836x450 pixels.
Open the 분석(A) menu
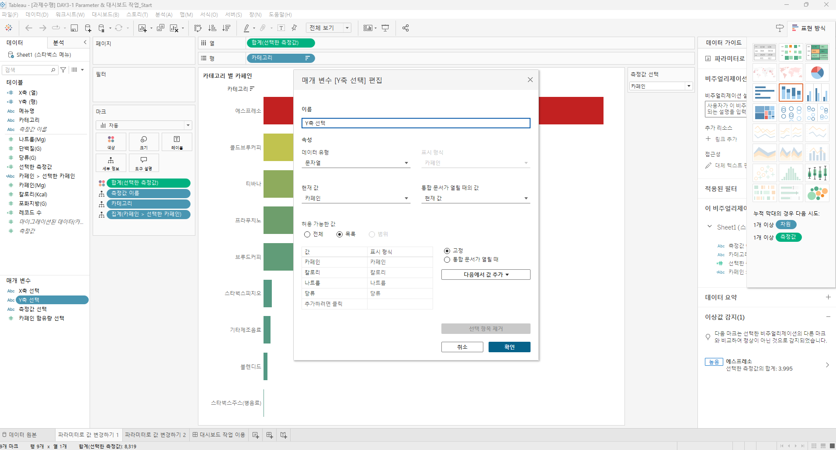point(164,14)
